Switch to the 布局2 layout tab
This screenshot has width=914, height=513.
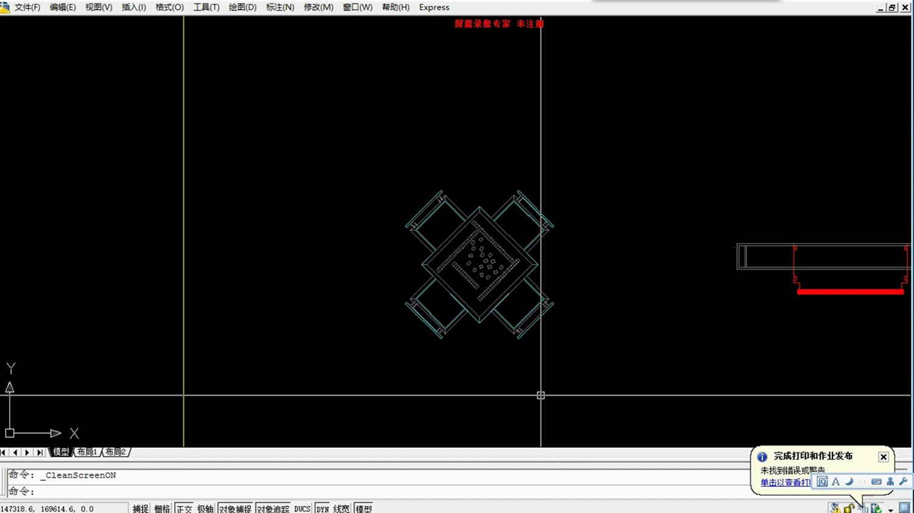(x=115, y=452)
